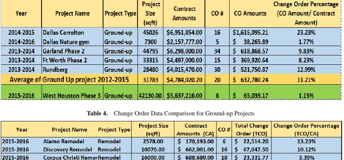Screen dimensions: 344x160
Task: Click change order percentage '9.83%'
Action: click(306, 51)
